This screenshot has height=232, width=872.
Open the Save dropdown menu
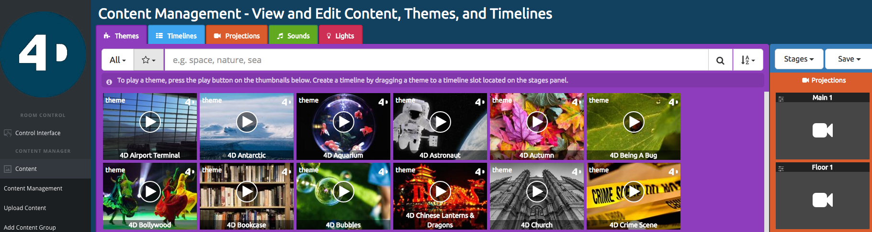coord(849,59)
